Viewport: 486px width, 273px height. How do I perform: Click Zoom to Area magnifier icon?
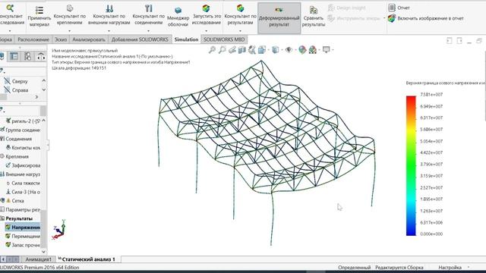[222, 50]
